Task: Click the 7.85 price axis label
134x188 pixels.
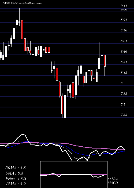Action: coord(124,94)
